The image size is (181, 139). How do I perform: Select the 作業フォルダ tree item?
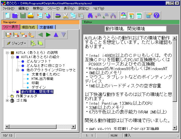27,96
